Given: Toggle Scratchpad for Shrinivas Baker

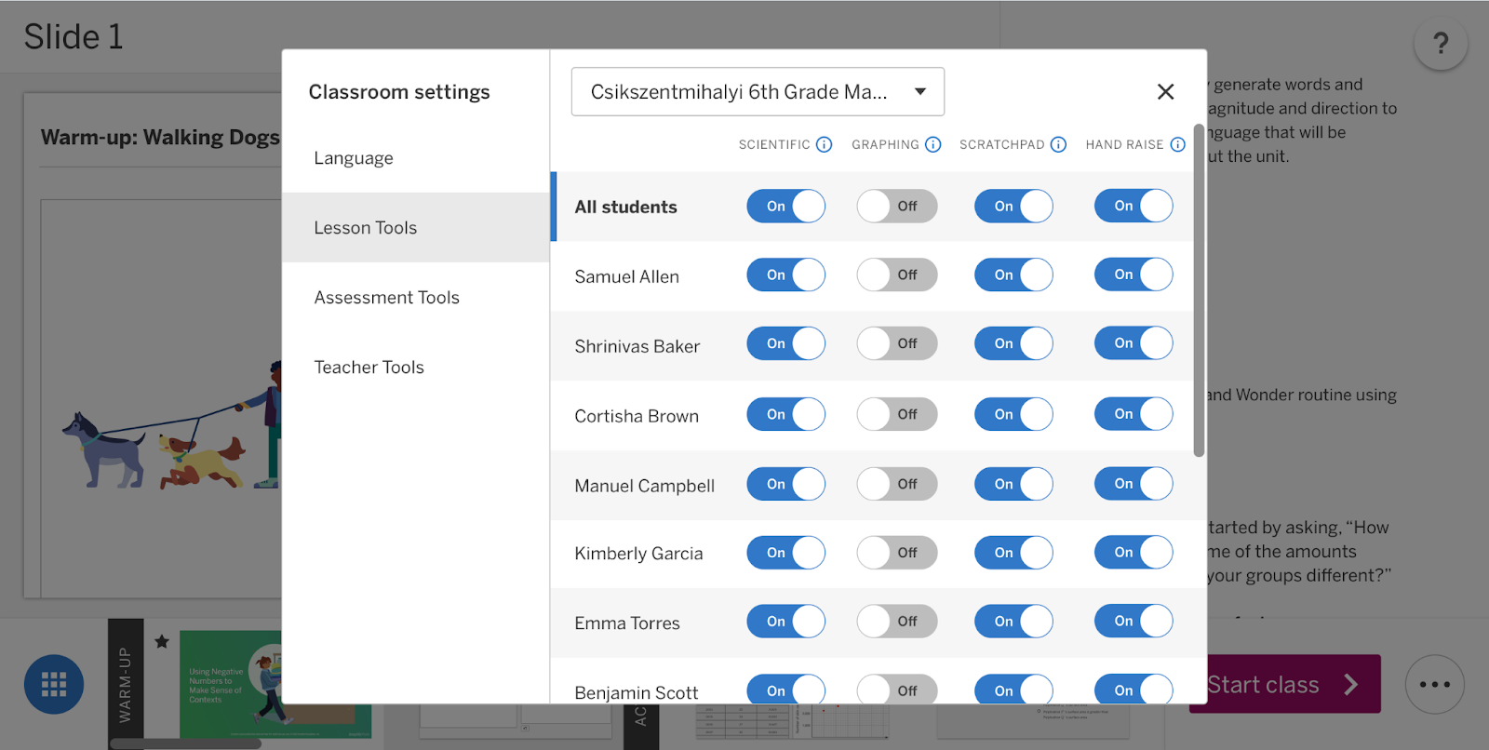Looking at the screenshot, I should pos(1013,343).
